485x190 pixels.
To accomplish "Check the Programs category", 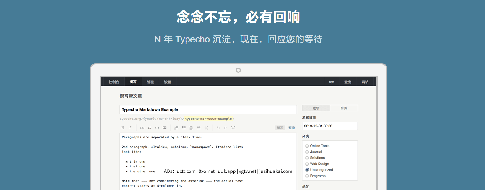I will pyautogui.click(x=307, y=176).
